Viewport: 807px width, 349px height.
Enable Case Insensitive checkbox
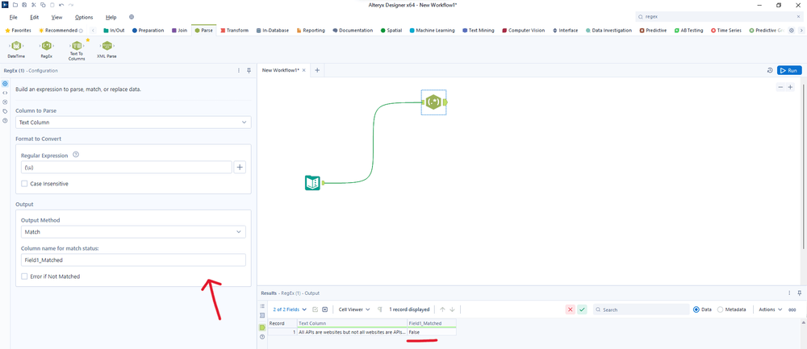[24, 184]
